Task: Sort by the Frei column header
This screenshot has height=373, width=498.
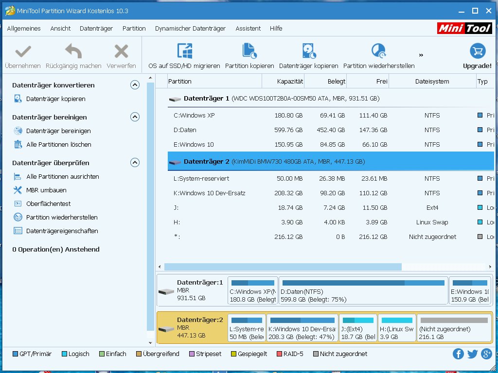Action: click(368, 82)
